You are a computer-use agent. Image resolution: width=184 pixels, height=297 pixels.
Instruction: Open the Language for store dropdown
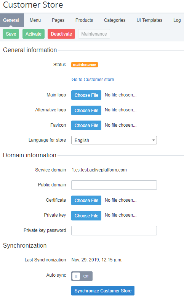click(114, 140)
